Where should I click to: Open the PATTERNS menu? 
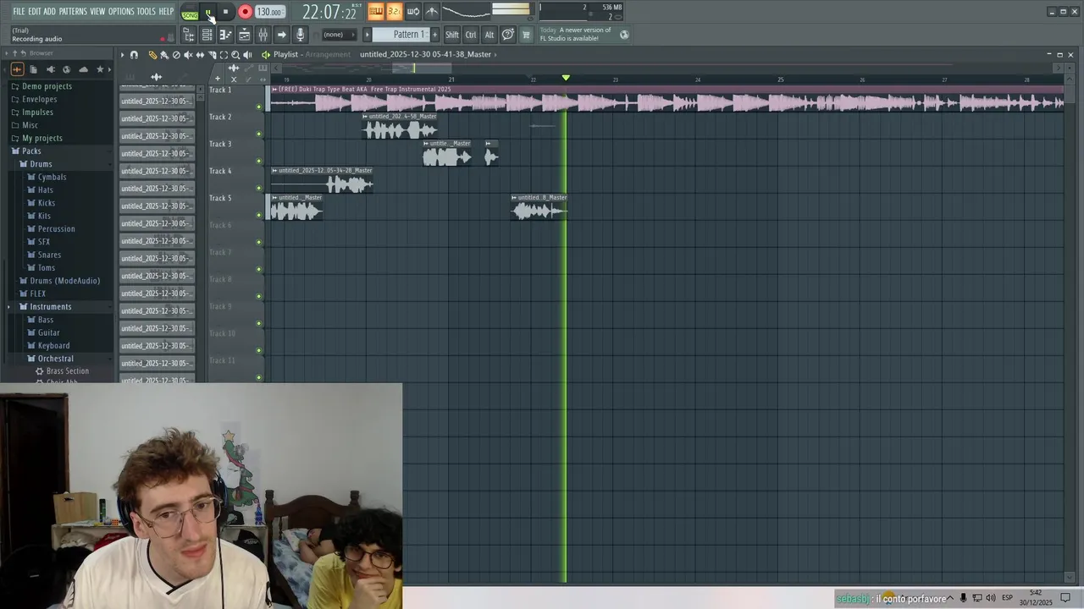[73, 11]
